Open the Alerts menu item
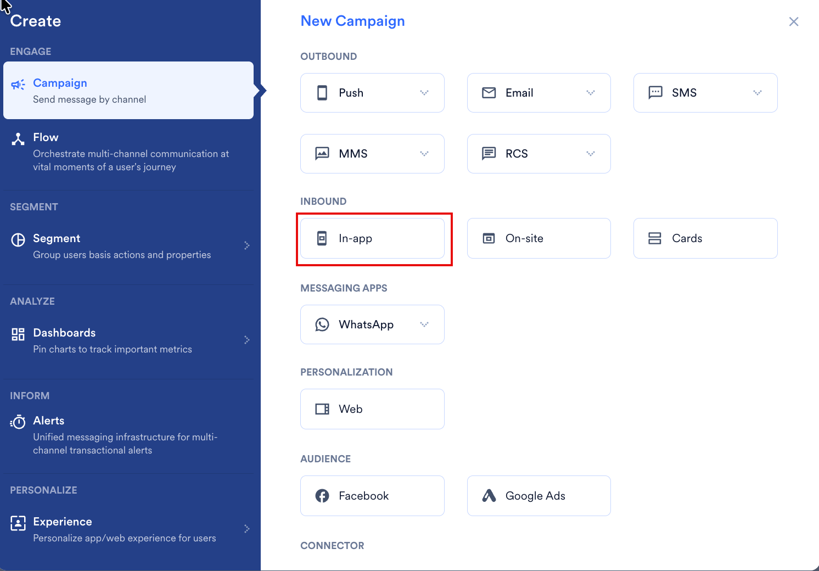Viewport: 819px width, 571px height. (128, 435)
